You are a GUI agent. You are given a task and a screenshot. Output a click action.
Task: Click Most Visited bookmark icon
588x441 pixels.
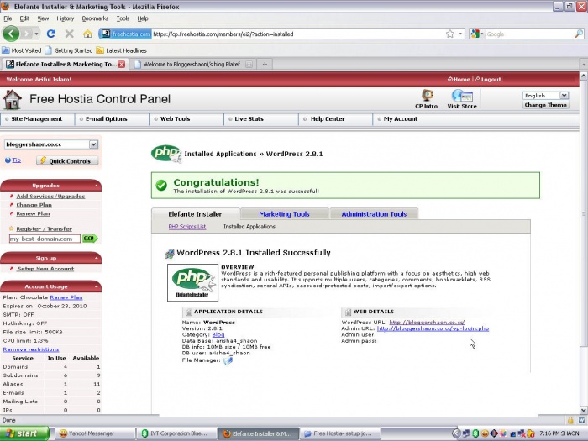click(6, 50)
